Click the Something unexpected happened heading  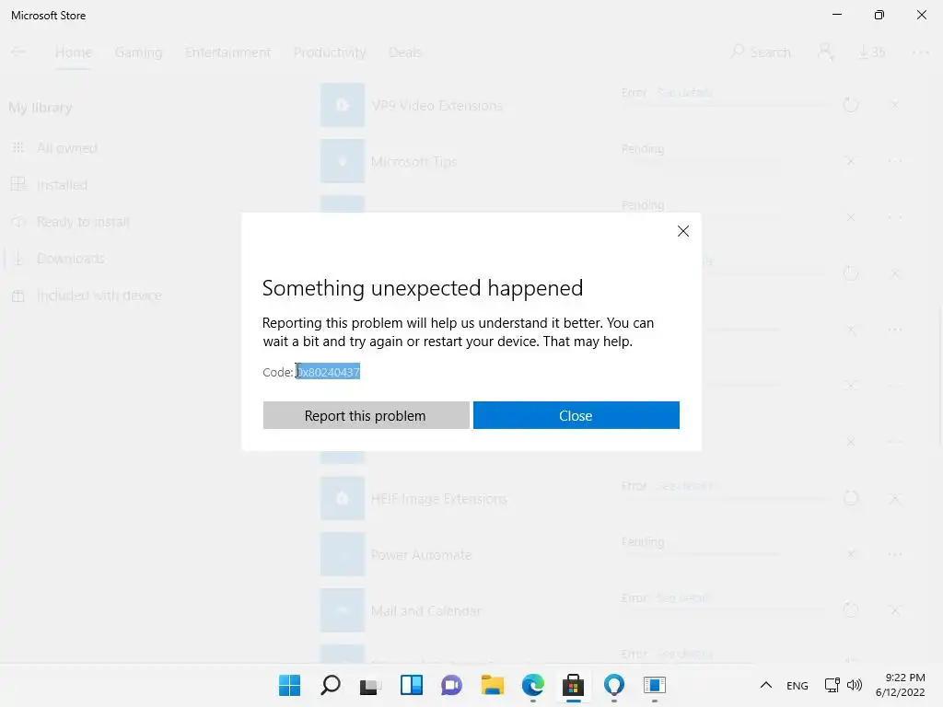pyautogui.click(x=422, y=288)
